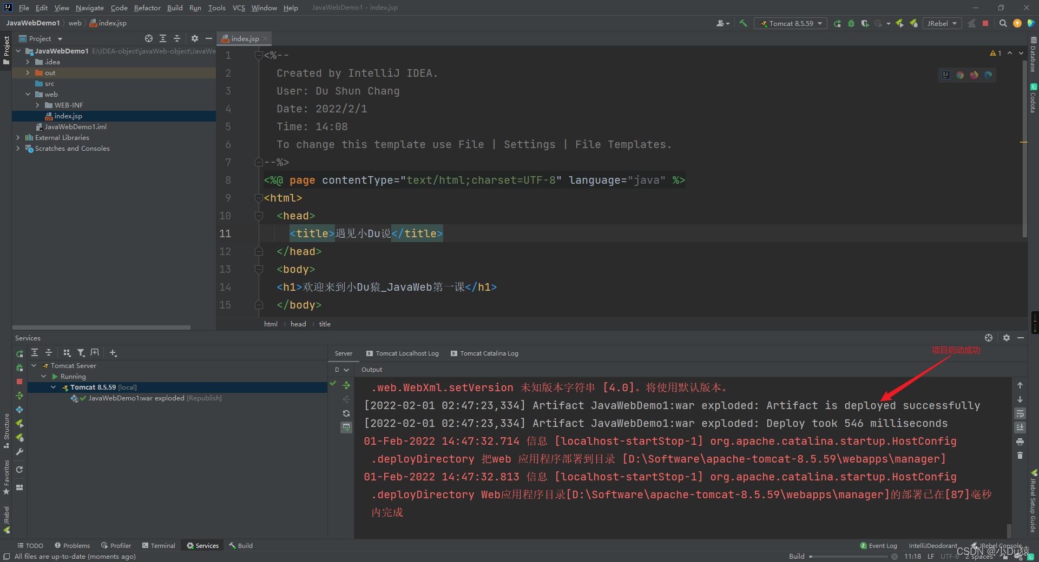
Task: Open JRebel dropdown in toolbar
Action: pos(942,23)
